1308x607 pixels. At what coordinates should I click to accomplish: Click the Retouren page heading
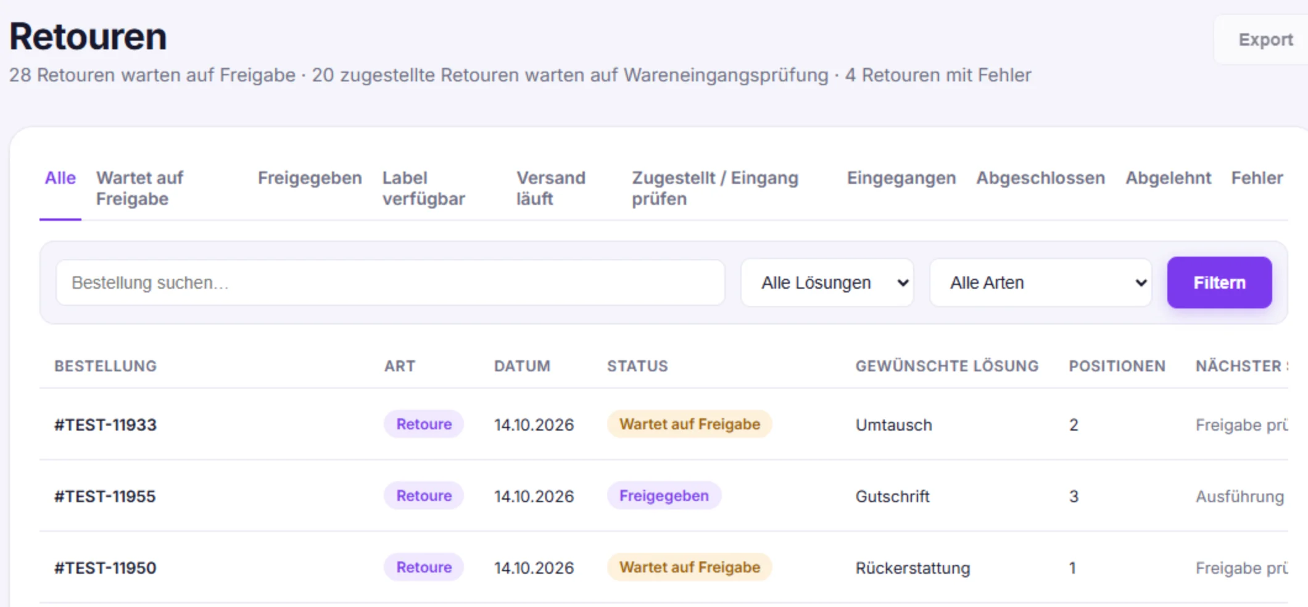pyautogui.click(x=88, y=36)
